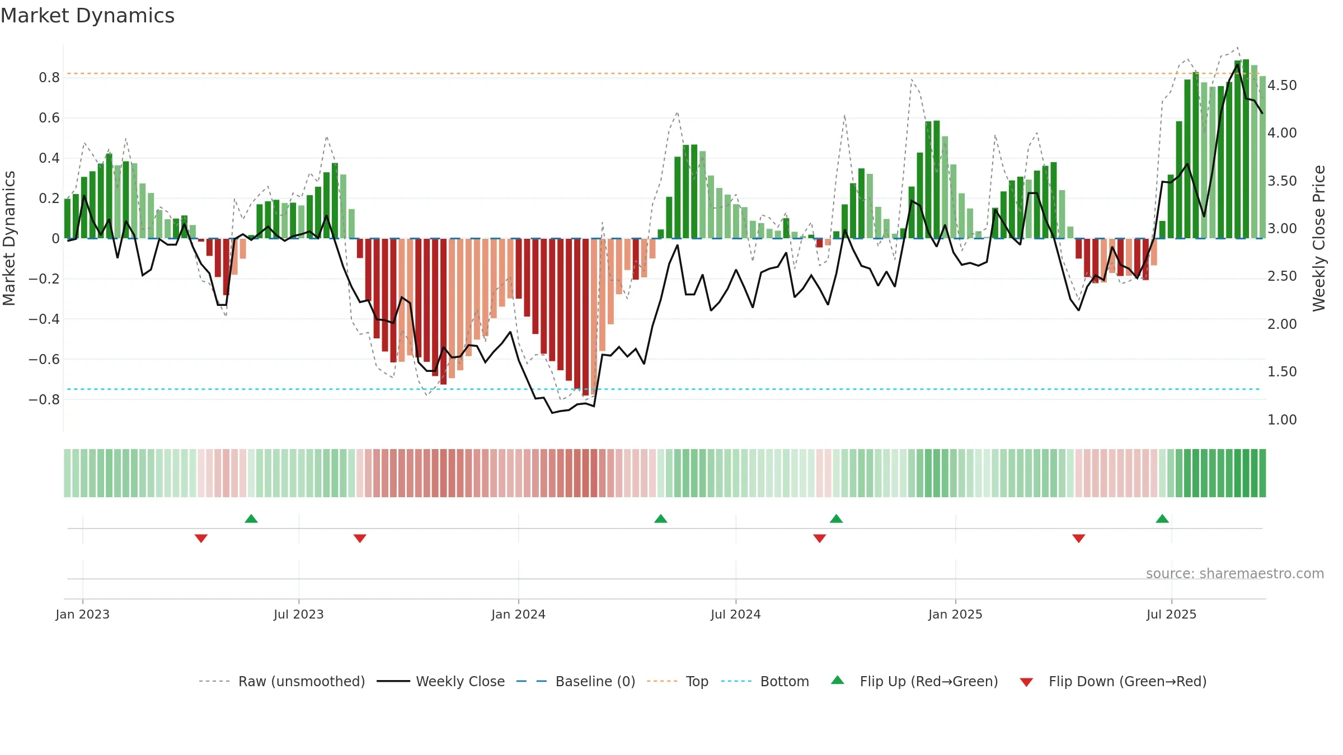Click the Jan 2024 axis label
This screenshot has height=755, width=1343.
tap(519, 614)
